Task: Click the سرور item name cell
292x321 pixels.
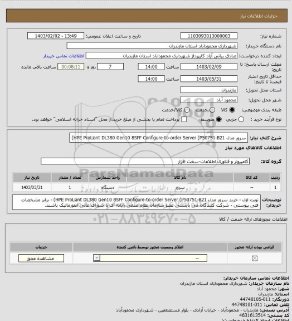Action: (180, 187)
